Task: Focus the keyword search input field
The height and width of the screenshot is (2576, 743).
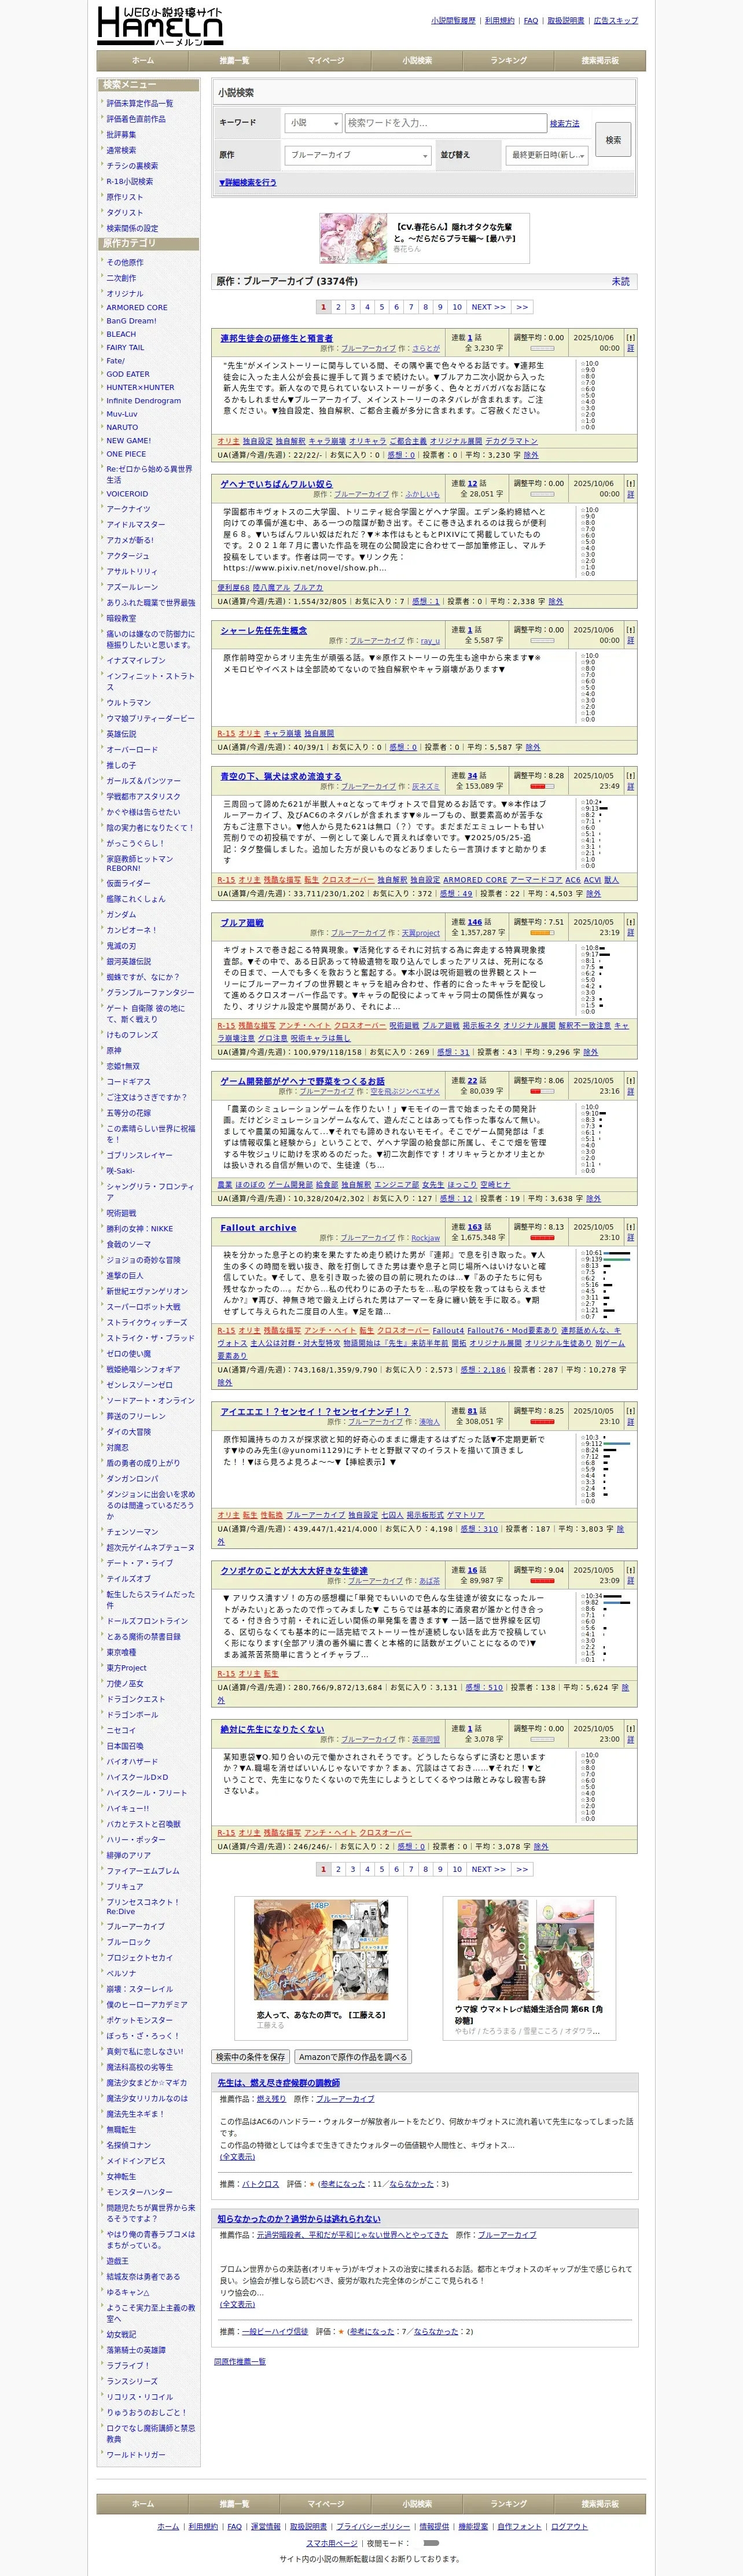Action: pos(445,123)
